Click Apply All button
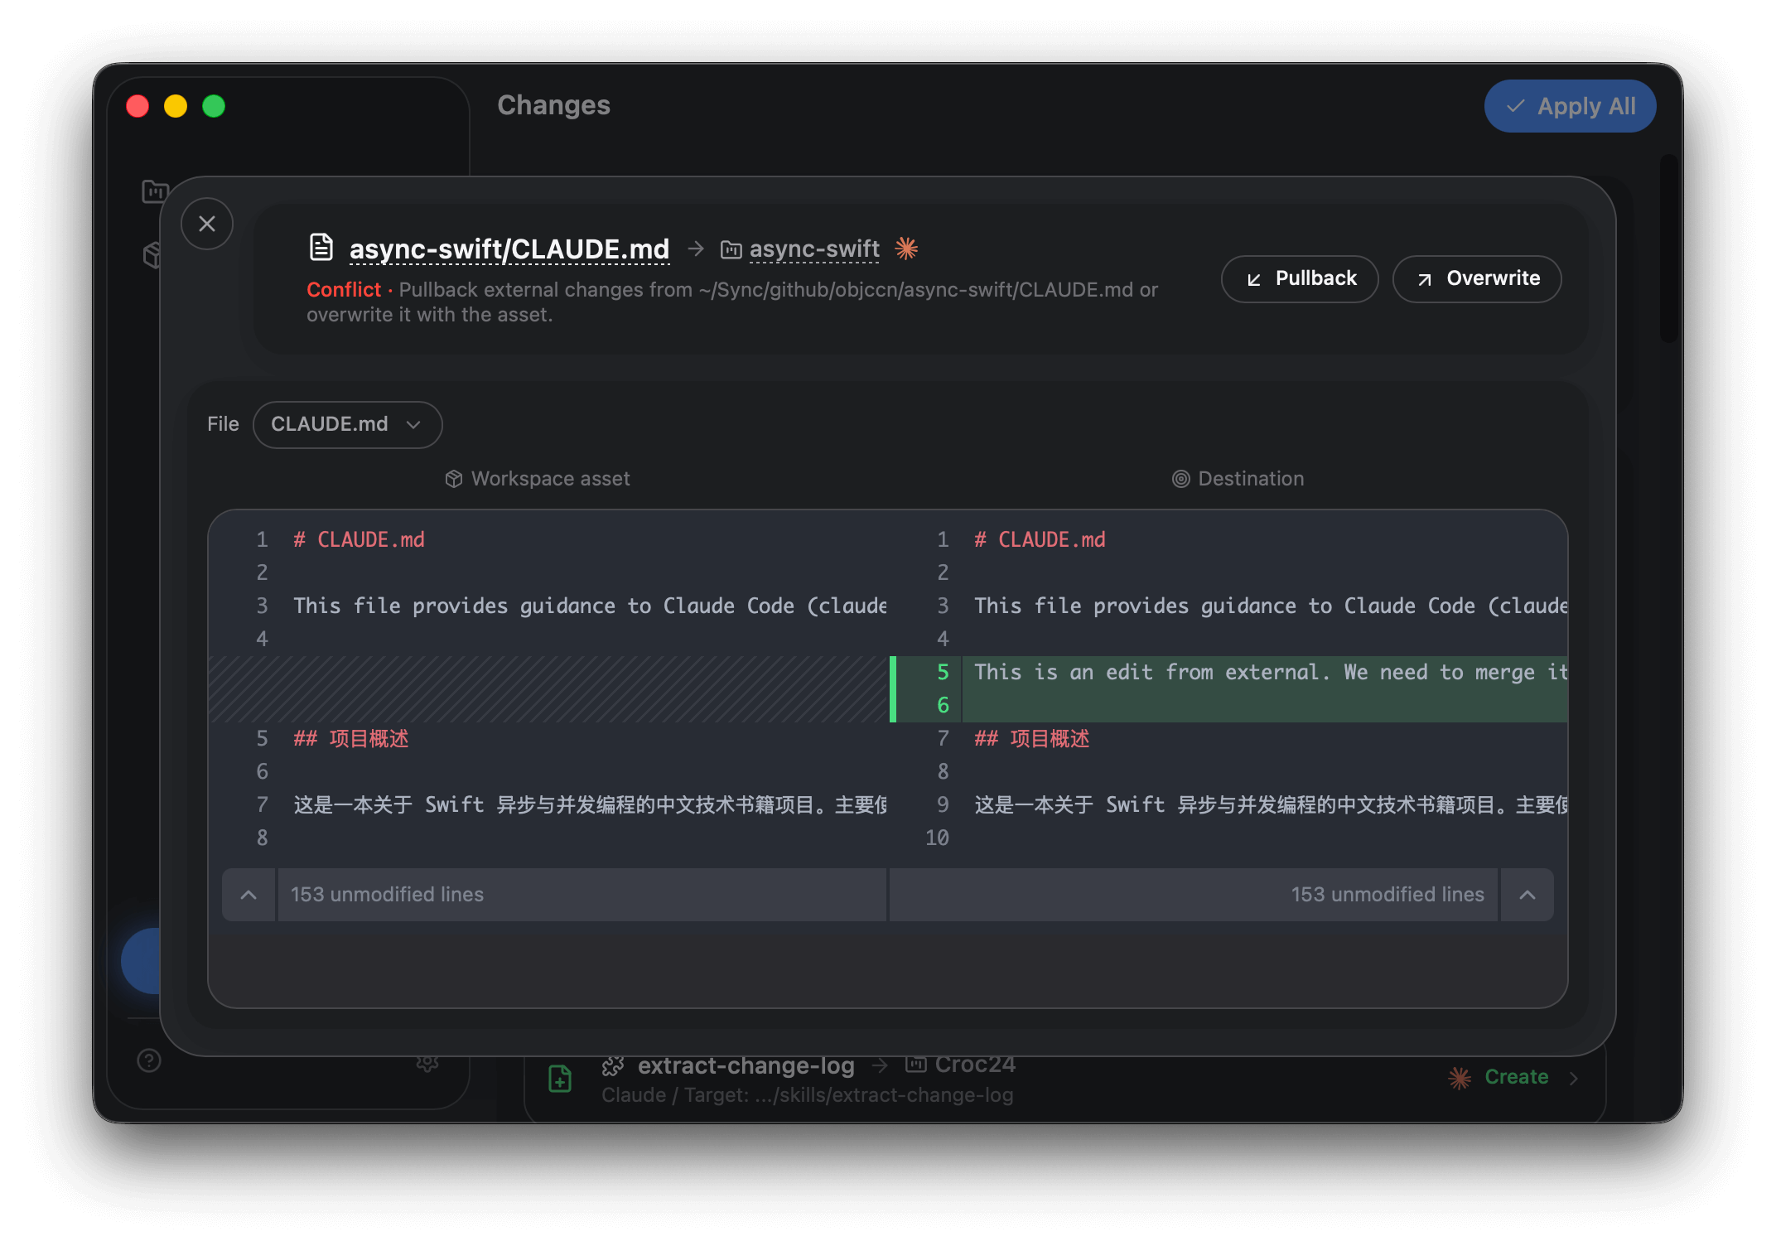The height and width of the screenshot is (1246, 1776). [x=1570, y=106]
